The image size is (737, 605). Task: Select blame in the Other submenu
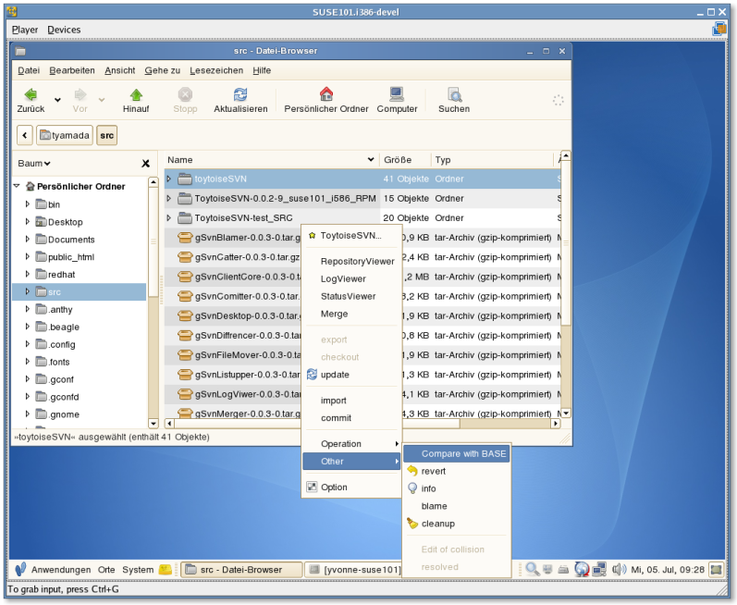coord(457,506)
